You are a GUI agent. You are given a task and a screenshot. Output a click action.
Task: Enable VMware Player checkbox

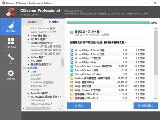(x=28, y=100)
